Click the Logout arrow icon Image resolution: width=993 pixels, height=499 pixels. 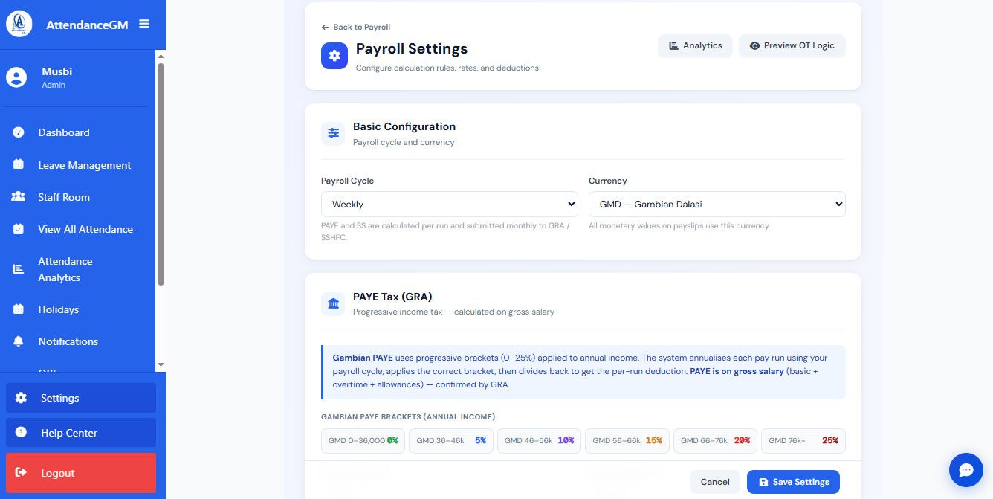point(21,473)
